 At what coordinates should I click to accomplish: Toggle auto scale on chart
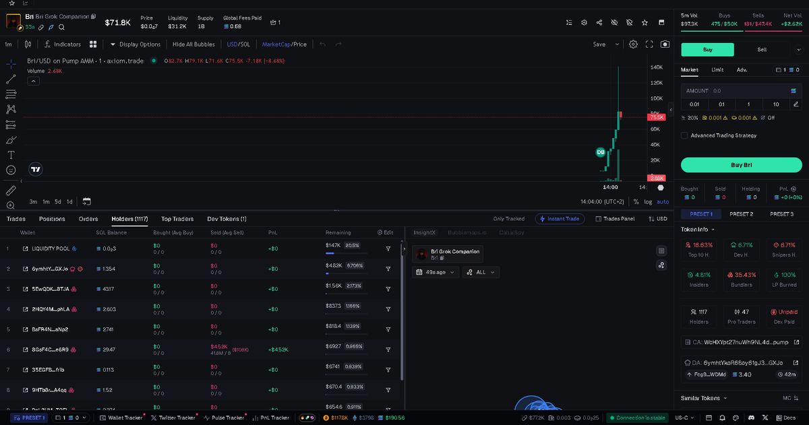point(663,201)
